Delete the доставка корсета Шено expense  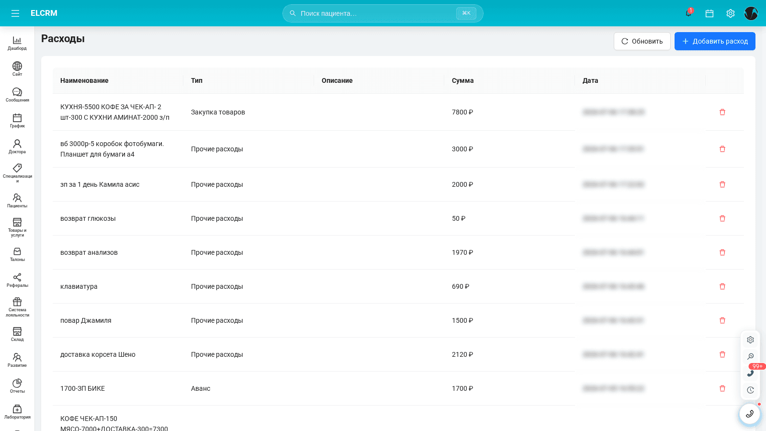(722, 354)
